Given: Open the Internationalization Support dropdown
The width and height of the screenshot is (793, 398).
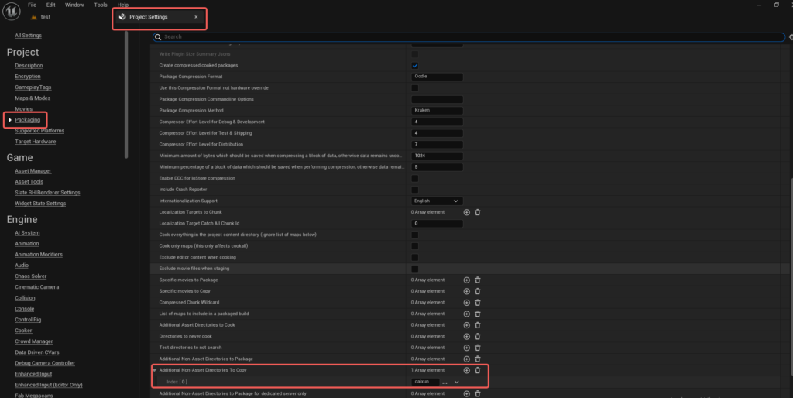Looking at the screenshot, I should point(437,201).
